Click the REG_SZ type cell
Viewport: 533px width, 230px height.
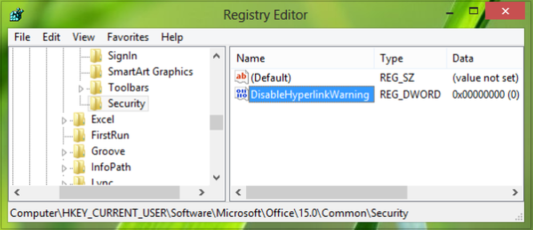(x=397, y=78)
